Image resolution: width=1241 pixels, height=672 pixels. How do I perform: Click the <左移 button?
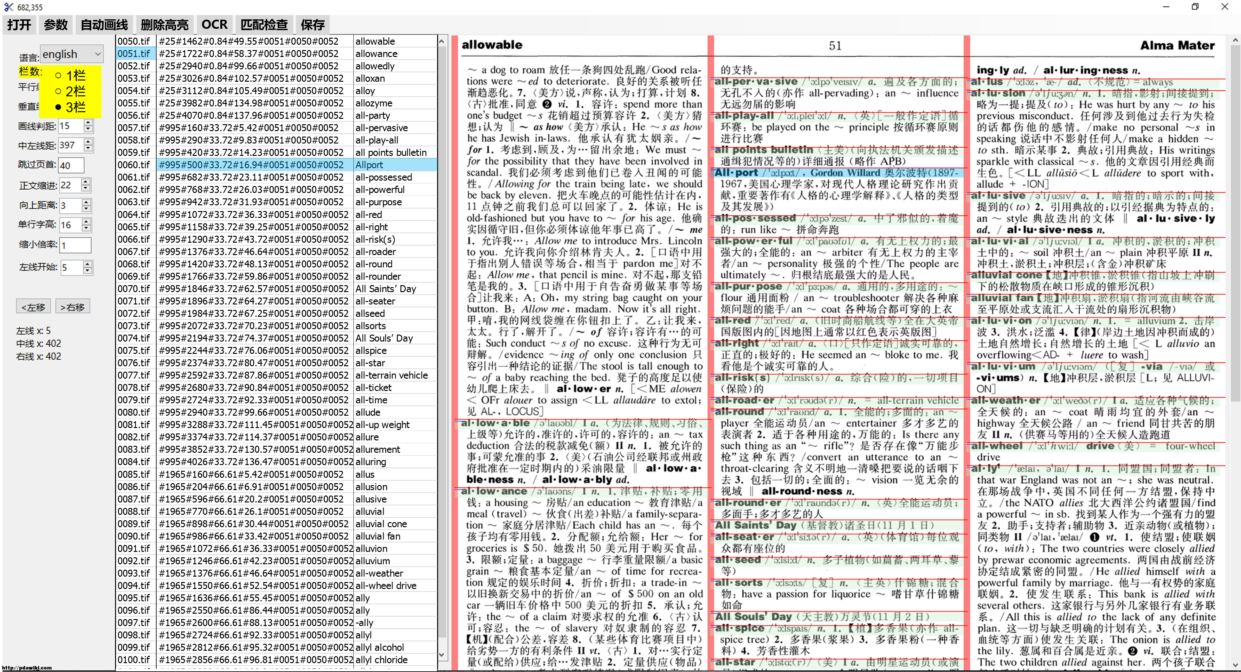click(x=33, y=307)
